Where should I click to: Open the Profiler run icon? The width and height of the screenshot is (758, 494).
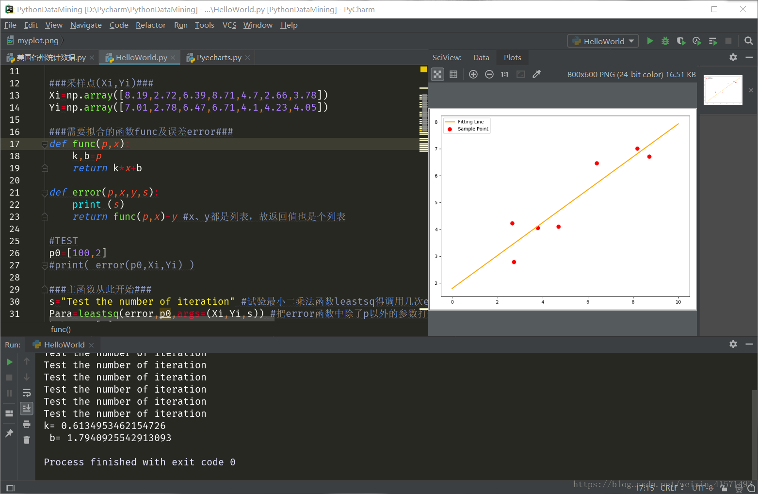tap(697, 41)
